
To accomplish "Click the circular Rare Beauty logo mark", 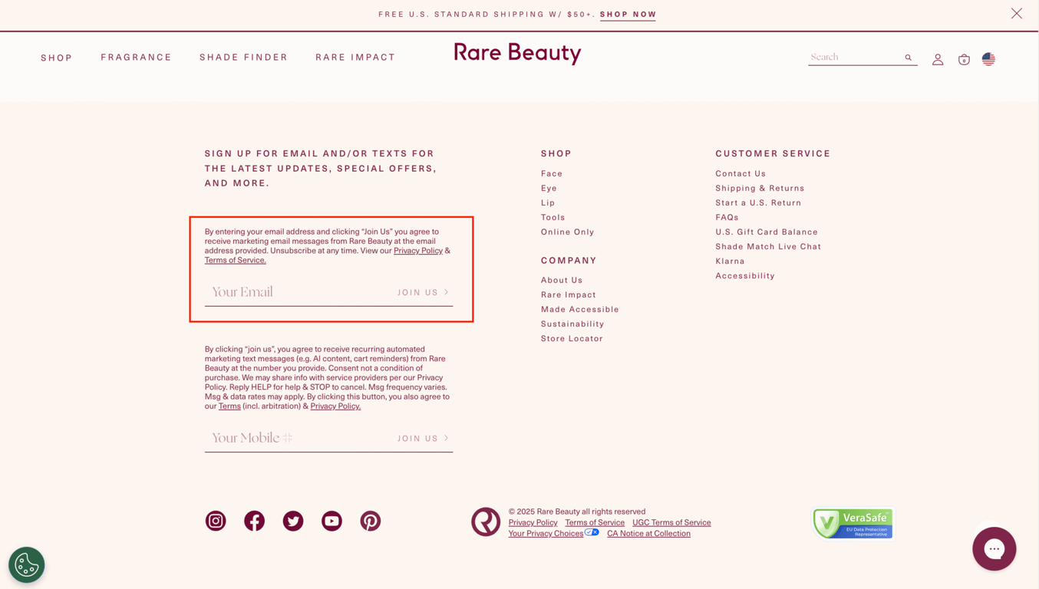I will click(485, 522).
